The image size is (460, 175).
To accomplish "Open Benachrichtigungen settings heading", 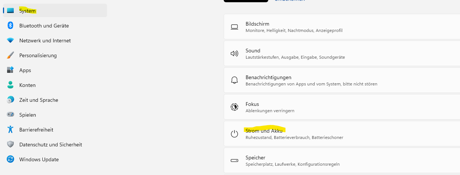I will tap(268, 77).
